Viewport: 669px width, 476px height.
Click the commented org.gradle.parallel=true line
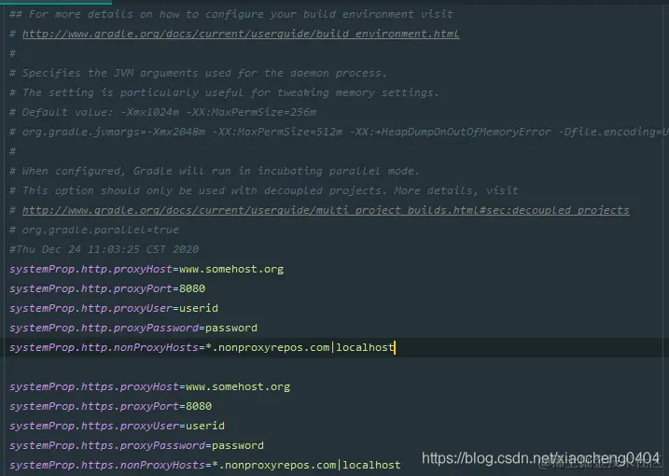pos(94,230)
